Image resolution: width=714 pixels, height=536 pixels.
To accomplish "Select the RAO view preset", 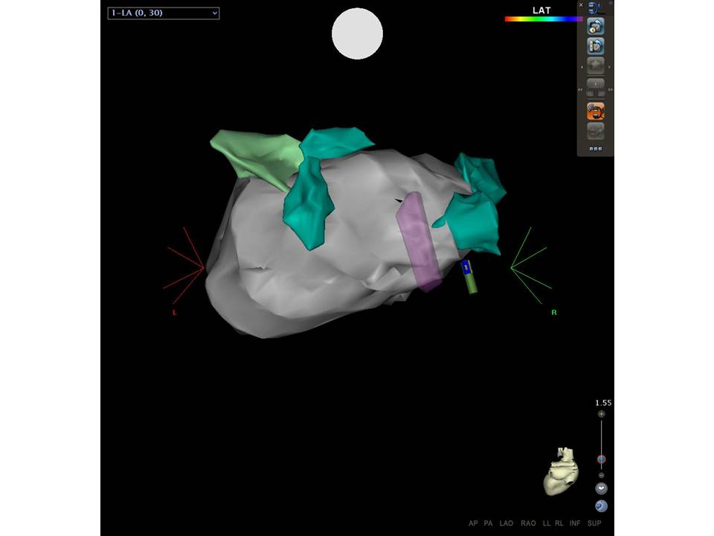I will point(528,523).
